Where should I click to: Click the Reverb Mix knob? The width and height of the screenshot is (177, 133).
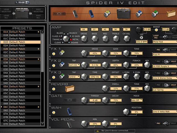pyautogui.click(x=147, y=88)
